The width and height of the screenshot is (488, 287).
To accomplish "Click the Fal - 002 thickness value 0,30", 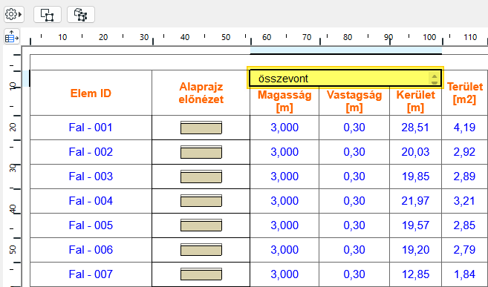I will coord(354,152).
